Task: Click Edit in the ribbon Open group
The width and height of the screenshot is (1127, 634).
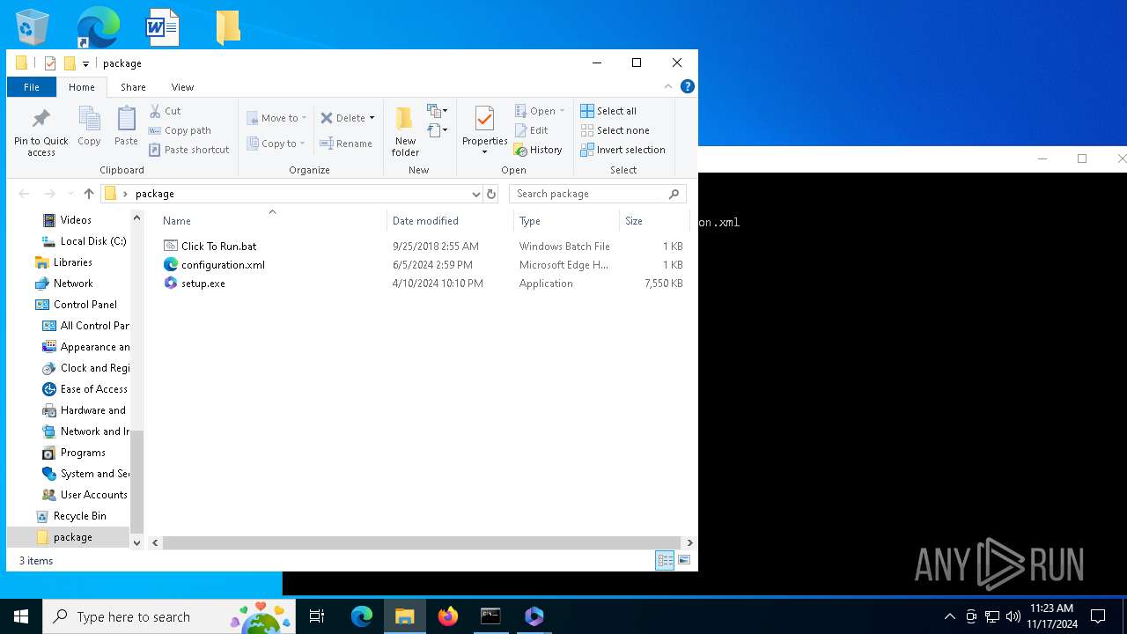Action: click(531, 130)
